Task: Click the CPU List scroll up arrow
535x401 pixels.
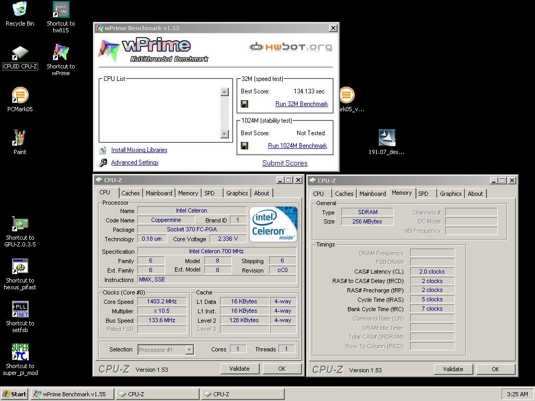Action: [225, 92]
